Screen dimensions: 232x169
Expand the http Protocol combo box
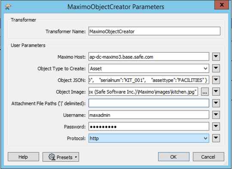pyautogui.click(x=149, y=138)
